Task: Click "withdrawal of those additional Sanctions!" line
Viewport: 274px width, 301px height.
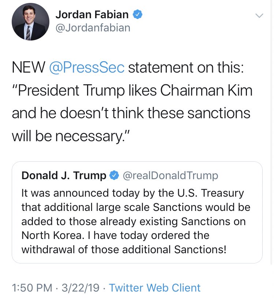Action: pos(124,249)
